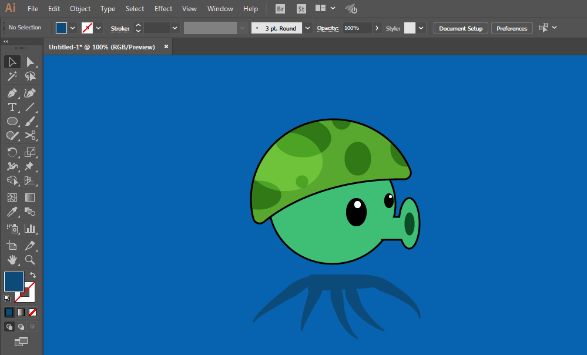The height and width of the screenshot is (355, 587).
Task: Activate the Scissors tool
Action: (30, 136)
